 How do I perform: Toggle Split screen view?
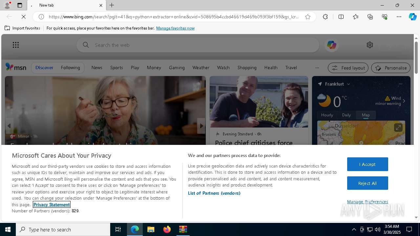(341, 17)
